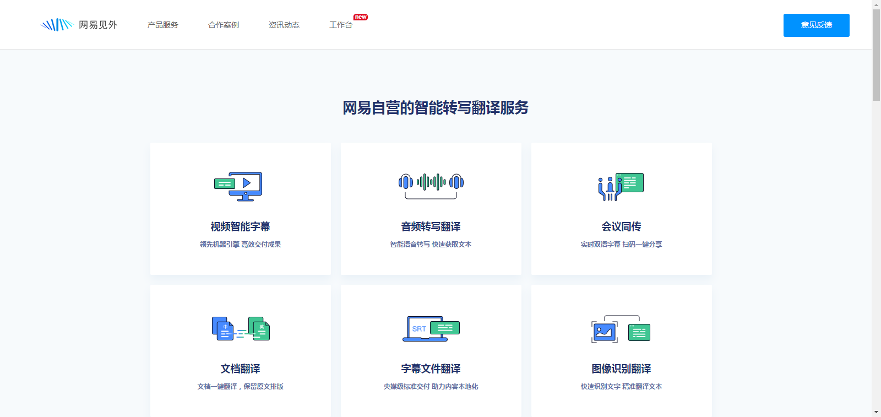Go to 资讯动态 in navigation

coord(284,25)
